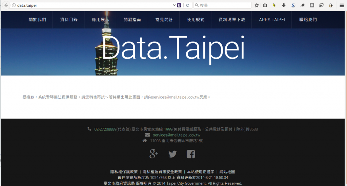Click the envelope mail icon in footer

[x=147, y=135]
